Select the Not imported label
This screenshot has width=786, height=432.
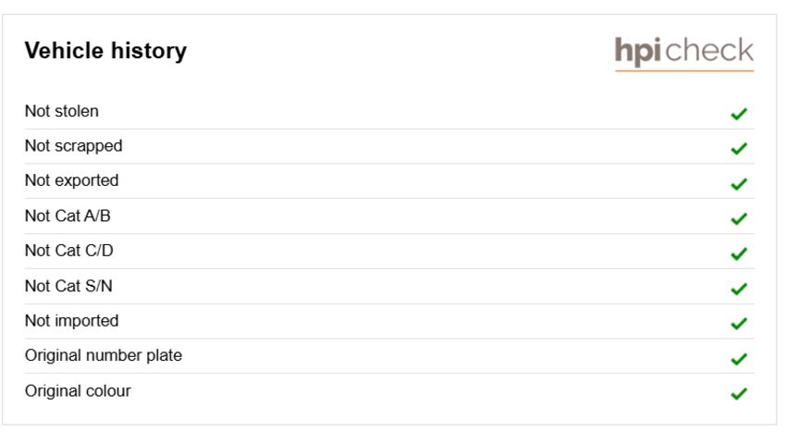tap(72, 321)
